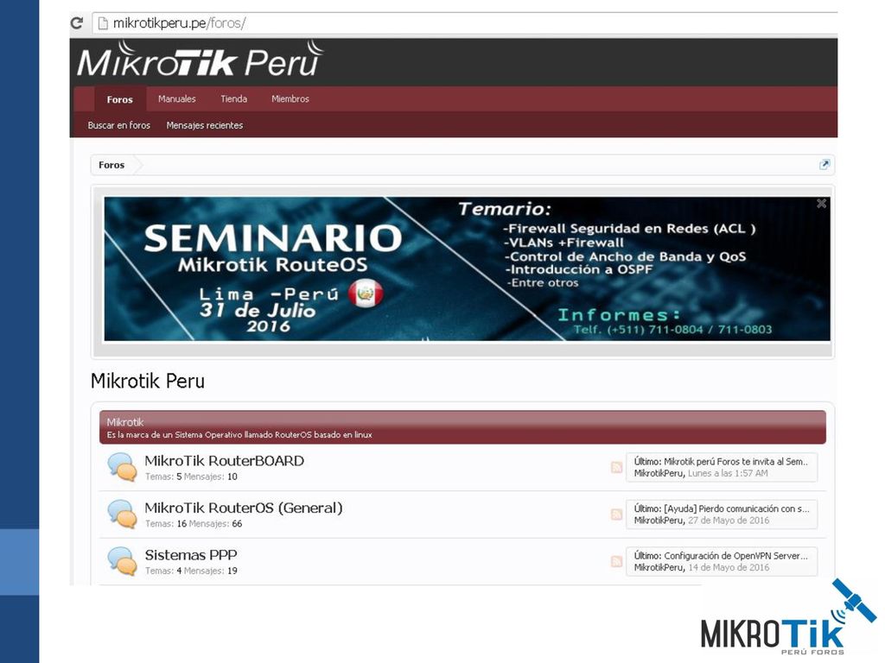Image resolution: width=885 pixels, height=663 pixels.
Task: Click MikrotikPeru author in RouterBOARD row
Action: pos(659,473)
